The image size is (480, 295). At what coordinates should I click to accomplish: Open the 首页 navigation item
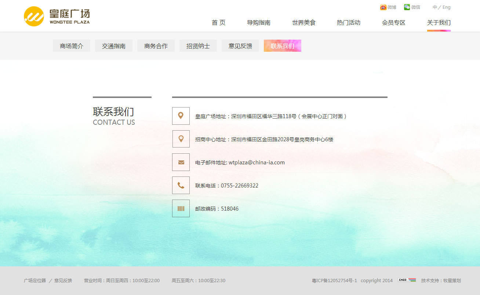click(218, 22)
